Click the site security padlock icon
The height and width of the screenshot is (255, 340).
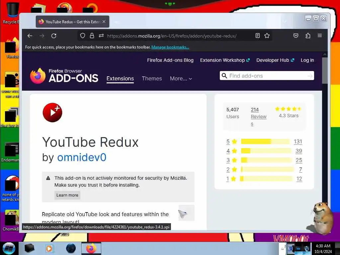(x=92, y=36)
